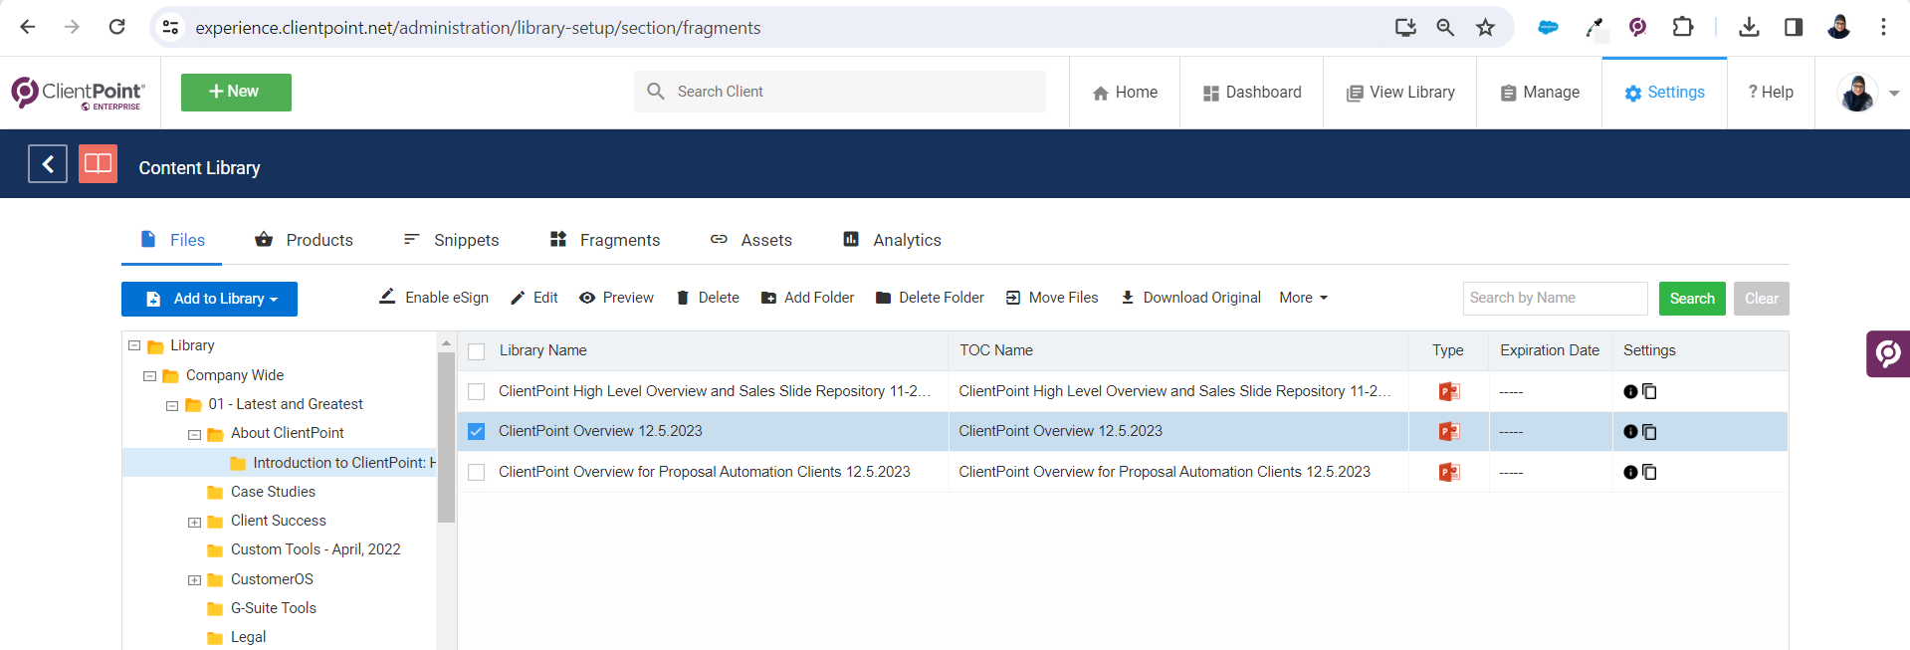Open the More dropdown menu
1910x650 pixels.
pyautogui.click(x=1304, y=298)
